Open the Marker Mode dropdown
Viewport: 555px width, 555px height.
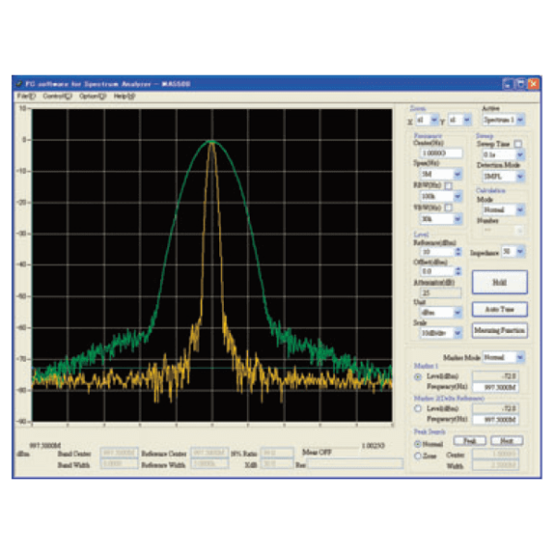coord(520,357)
